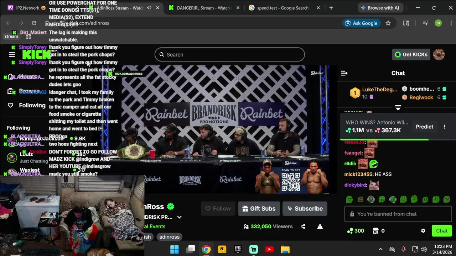Screen dimensions: 456x256
Task: Click mick123455 username in chat
Action: [358, 174]
